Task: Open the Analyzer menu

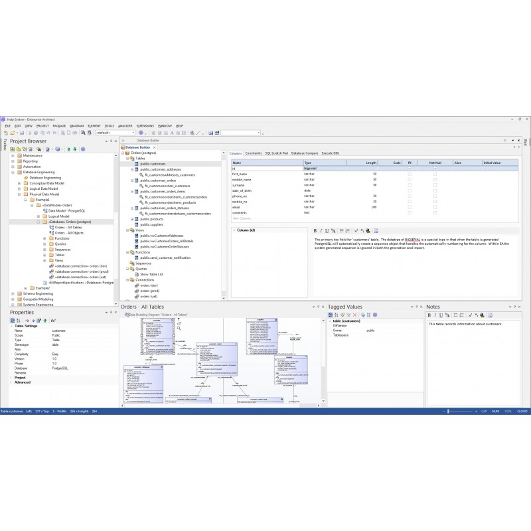Action: [125, 125]
